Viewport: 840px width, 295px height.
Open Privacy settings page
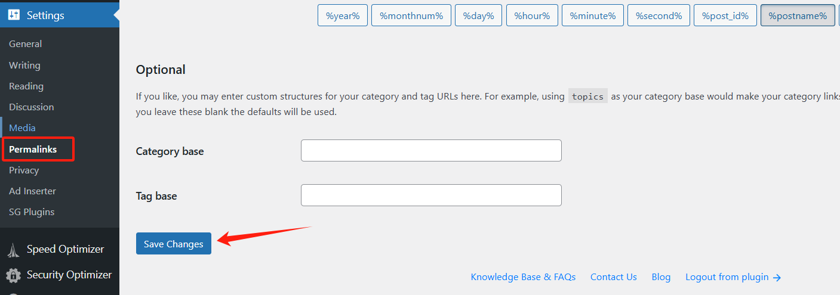24,170
